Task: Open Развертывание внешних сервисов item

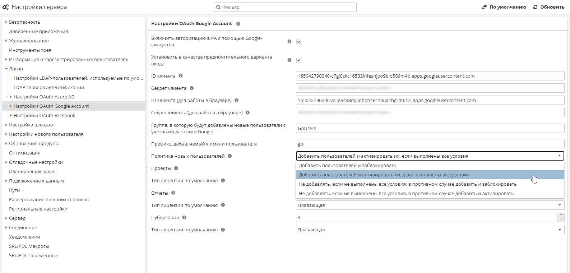Action: click(49, 200)
